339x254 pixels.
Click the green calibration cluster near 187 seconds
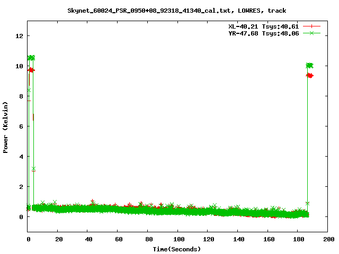tap(309, 66)
